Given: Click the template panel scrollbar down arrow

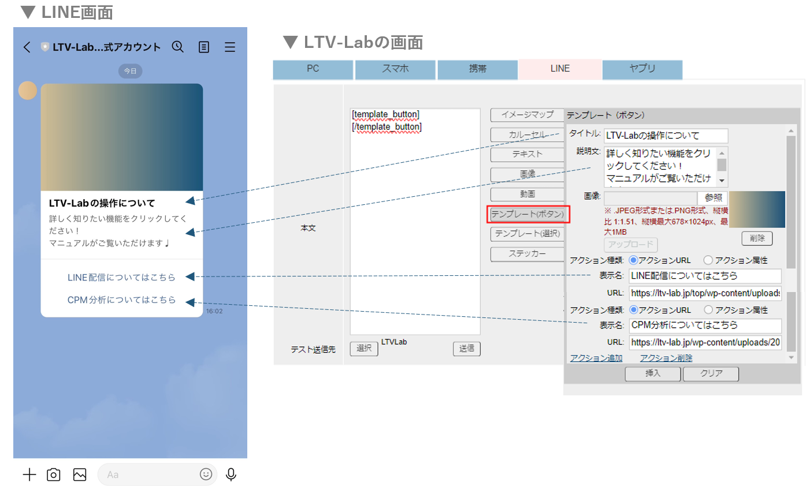Looking at the screenshot, I should point(792,358).
